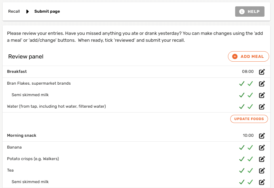Image resolution: width=274 pixels, height=188 pixels.
Task: Select the Banana food row
Action: tap(136, 147)
